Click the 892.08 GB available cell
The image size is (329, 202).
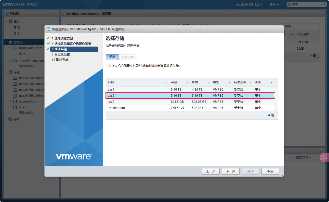[x=200, y=102]
